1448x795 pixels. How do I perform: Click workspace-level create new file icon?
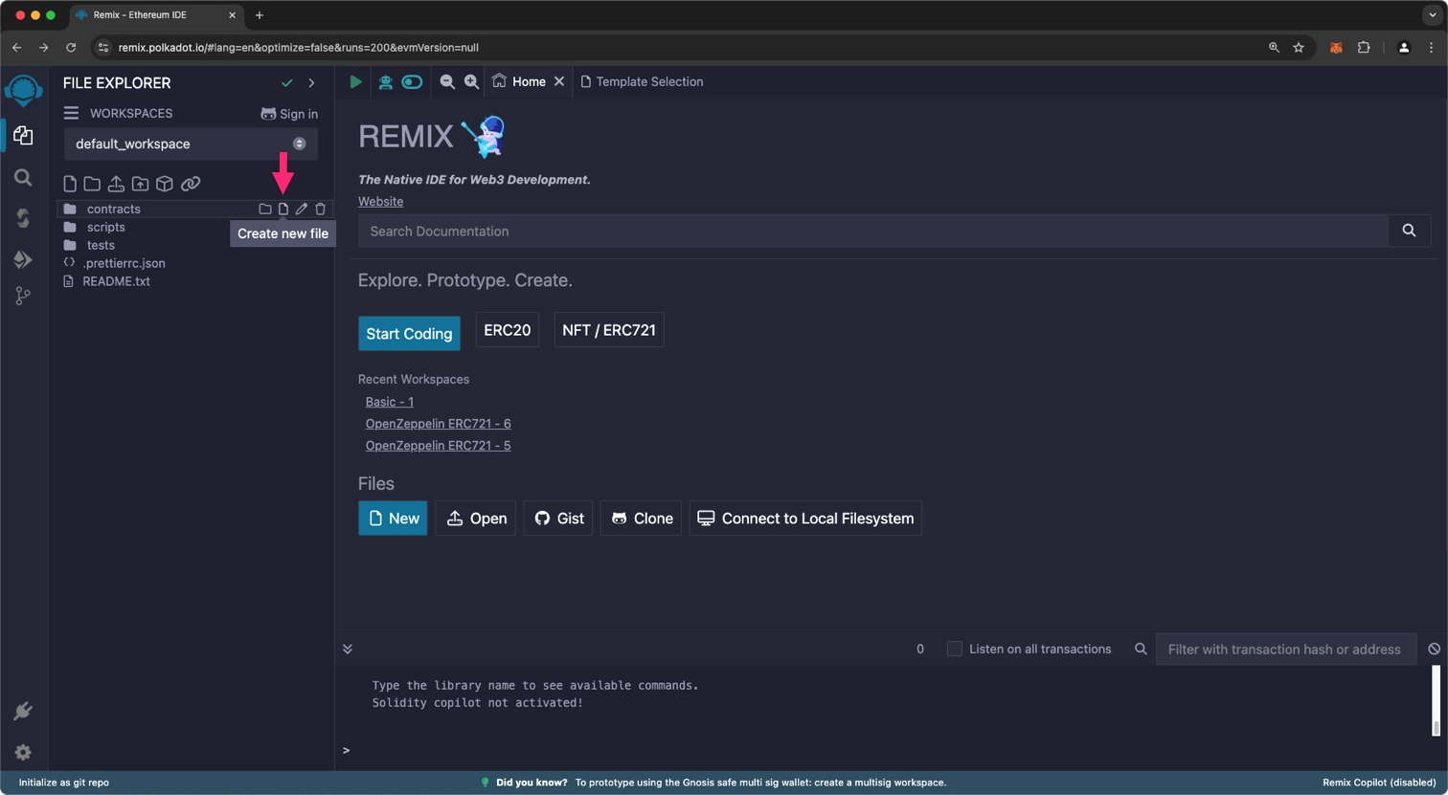[x=70, y=184]
